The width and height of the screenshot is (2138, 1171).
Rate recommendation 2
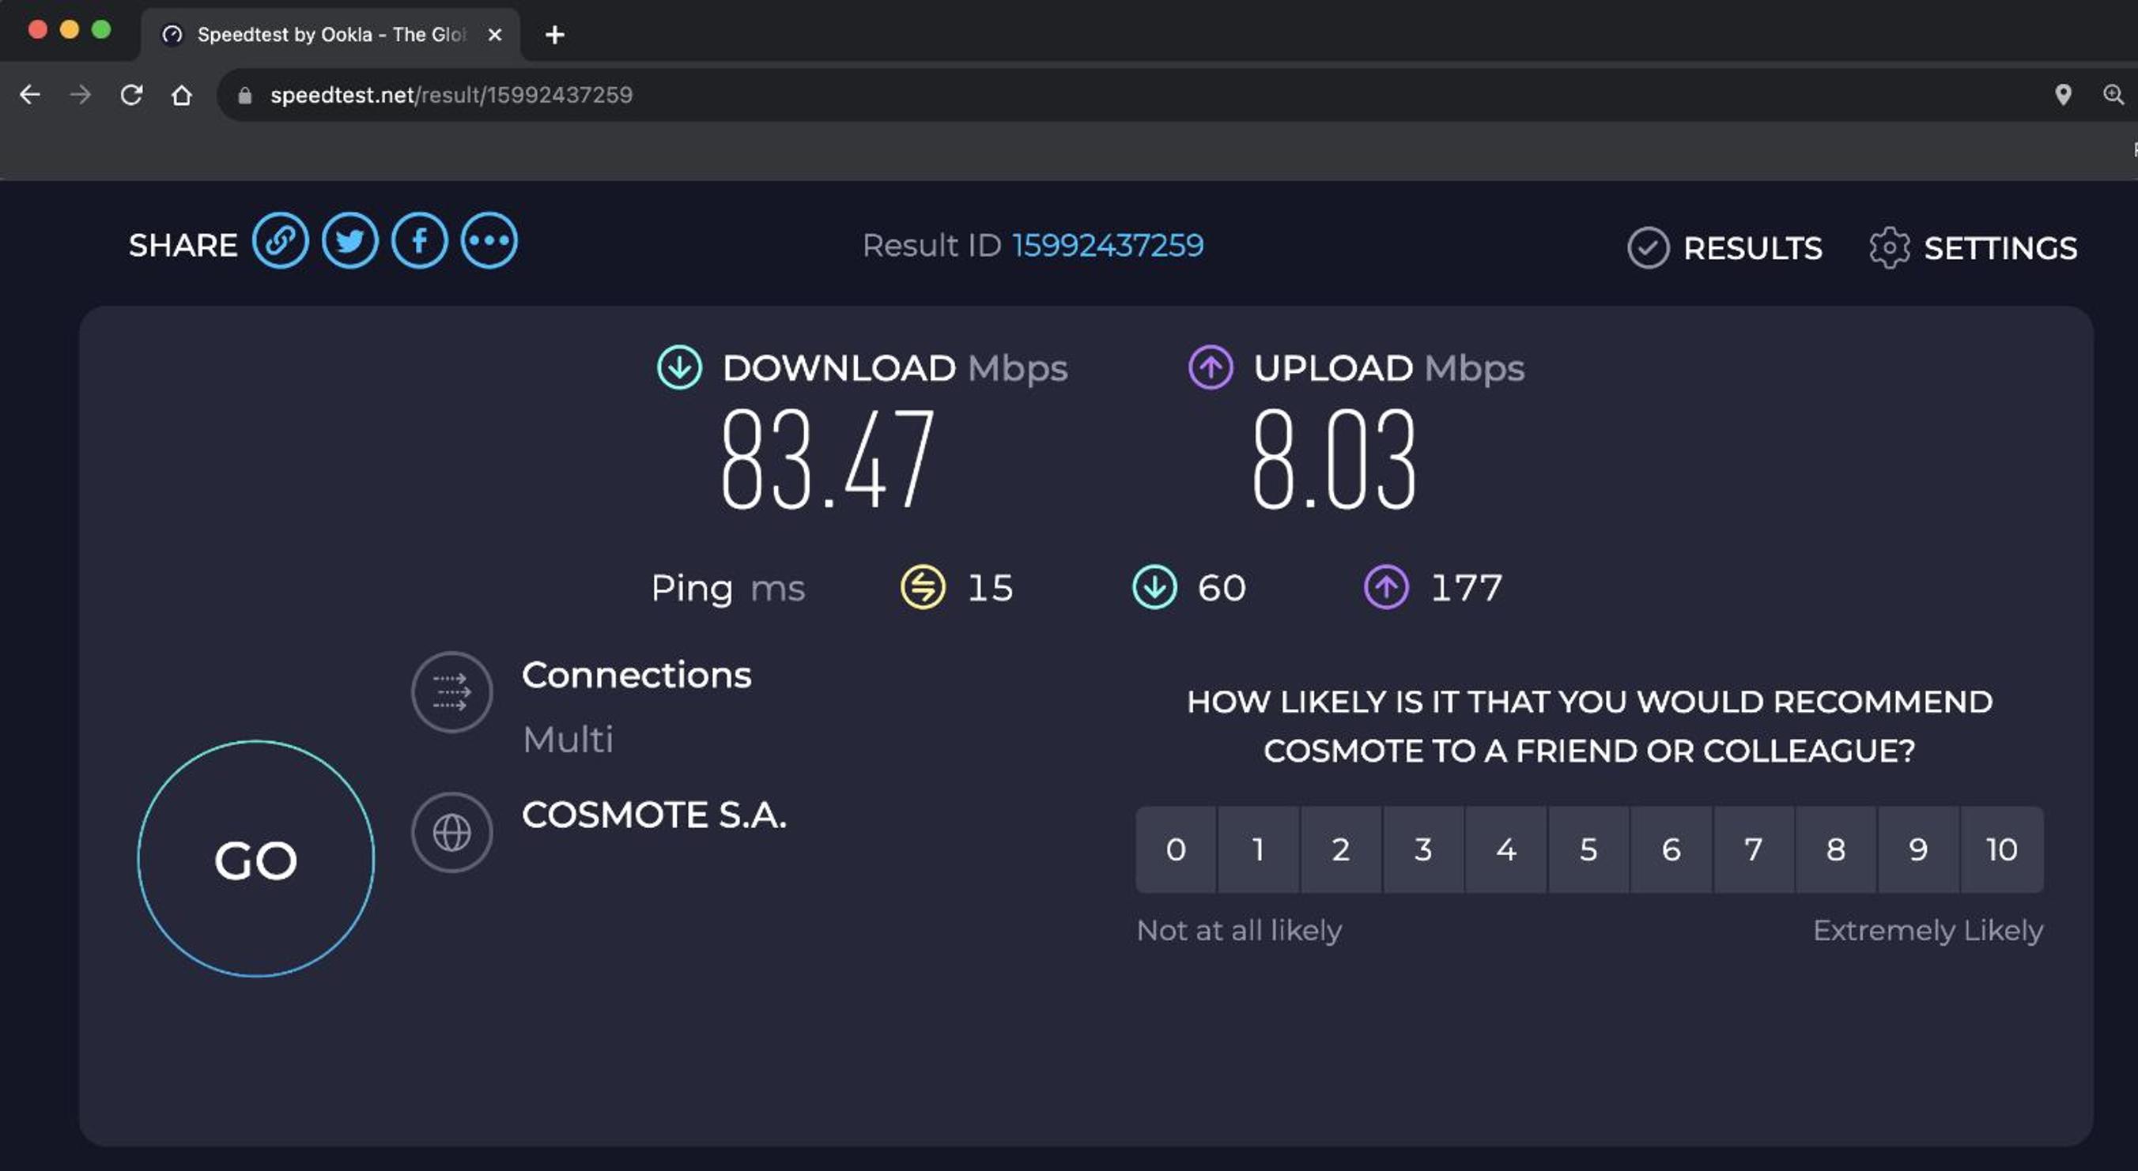coord(1341,849)
